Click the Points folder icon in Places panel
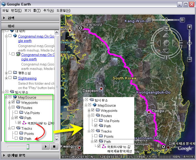 (21, 133)
